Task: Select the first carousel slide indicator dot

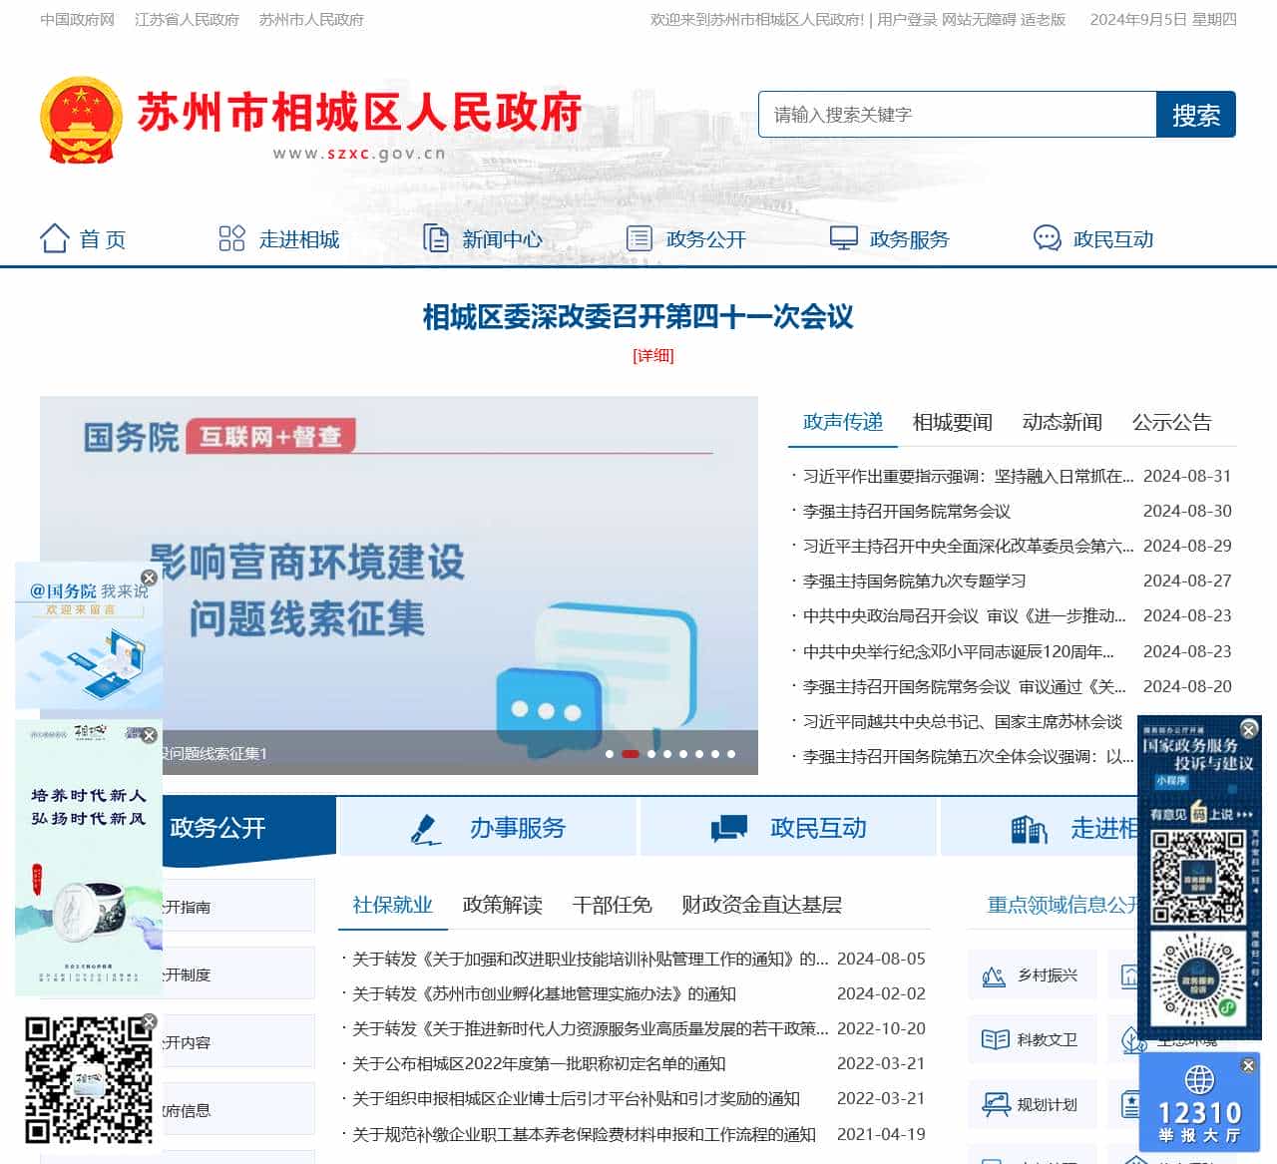Action: click(610, 754)
